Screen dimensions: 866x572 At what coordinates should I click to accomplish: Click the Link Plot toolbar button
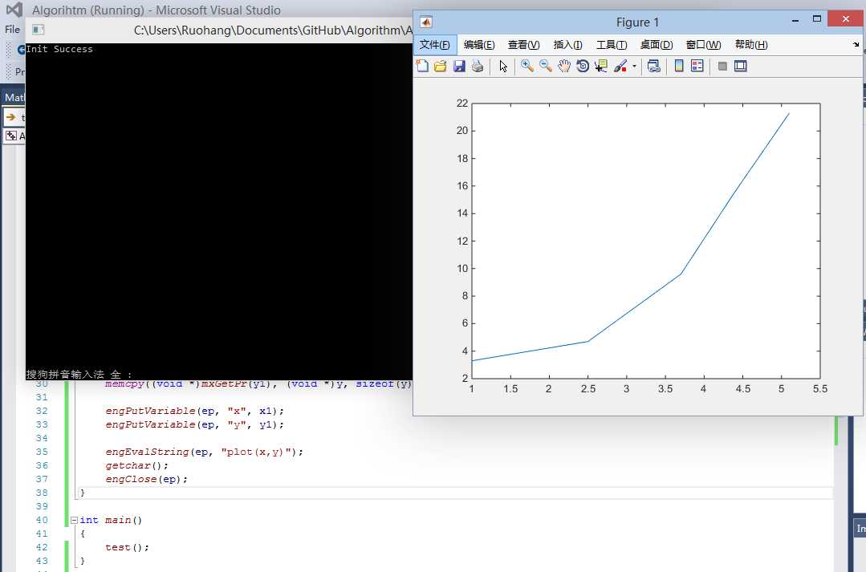(x=654, y=67)
